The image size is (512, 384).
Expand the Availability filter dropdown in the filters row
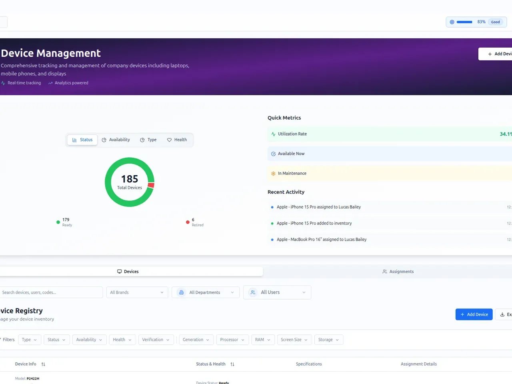click(x=89, y=340)
